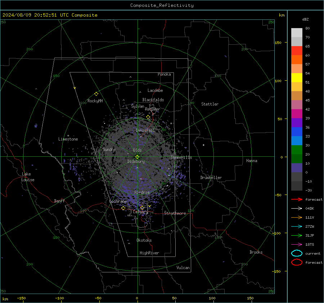
Task: Click the Brooks city label
Action: tap(256, 252)
